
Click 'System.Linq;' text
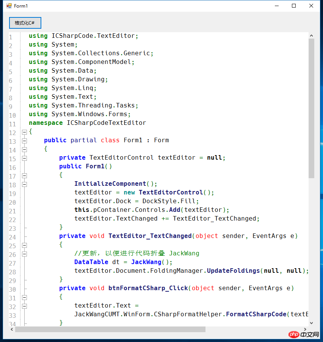(74, 88)
